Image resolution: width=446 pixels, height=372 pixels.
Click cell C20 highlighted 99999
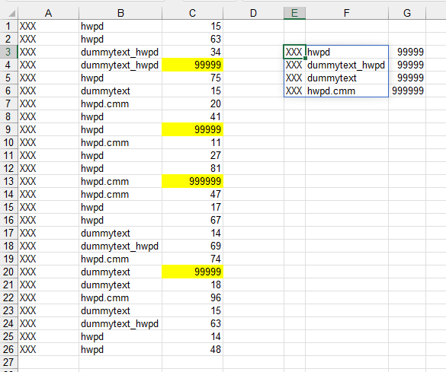point(193,272)
